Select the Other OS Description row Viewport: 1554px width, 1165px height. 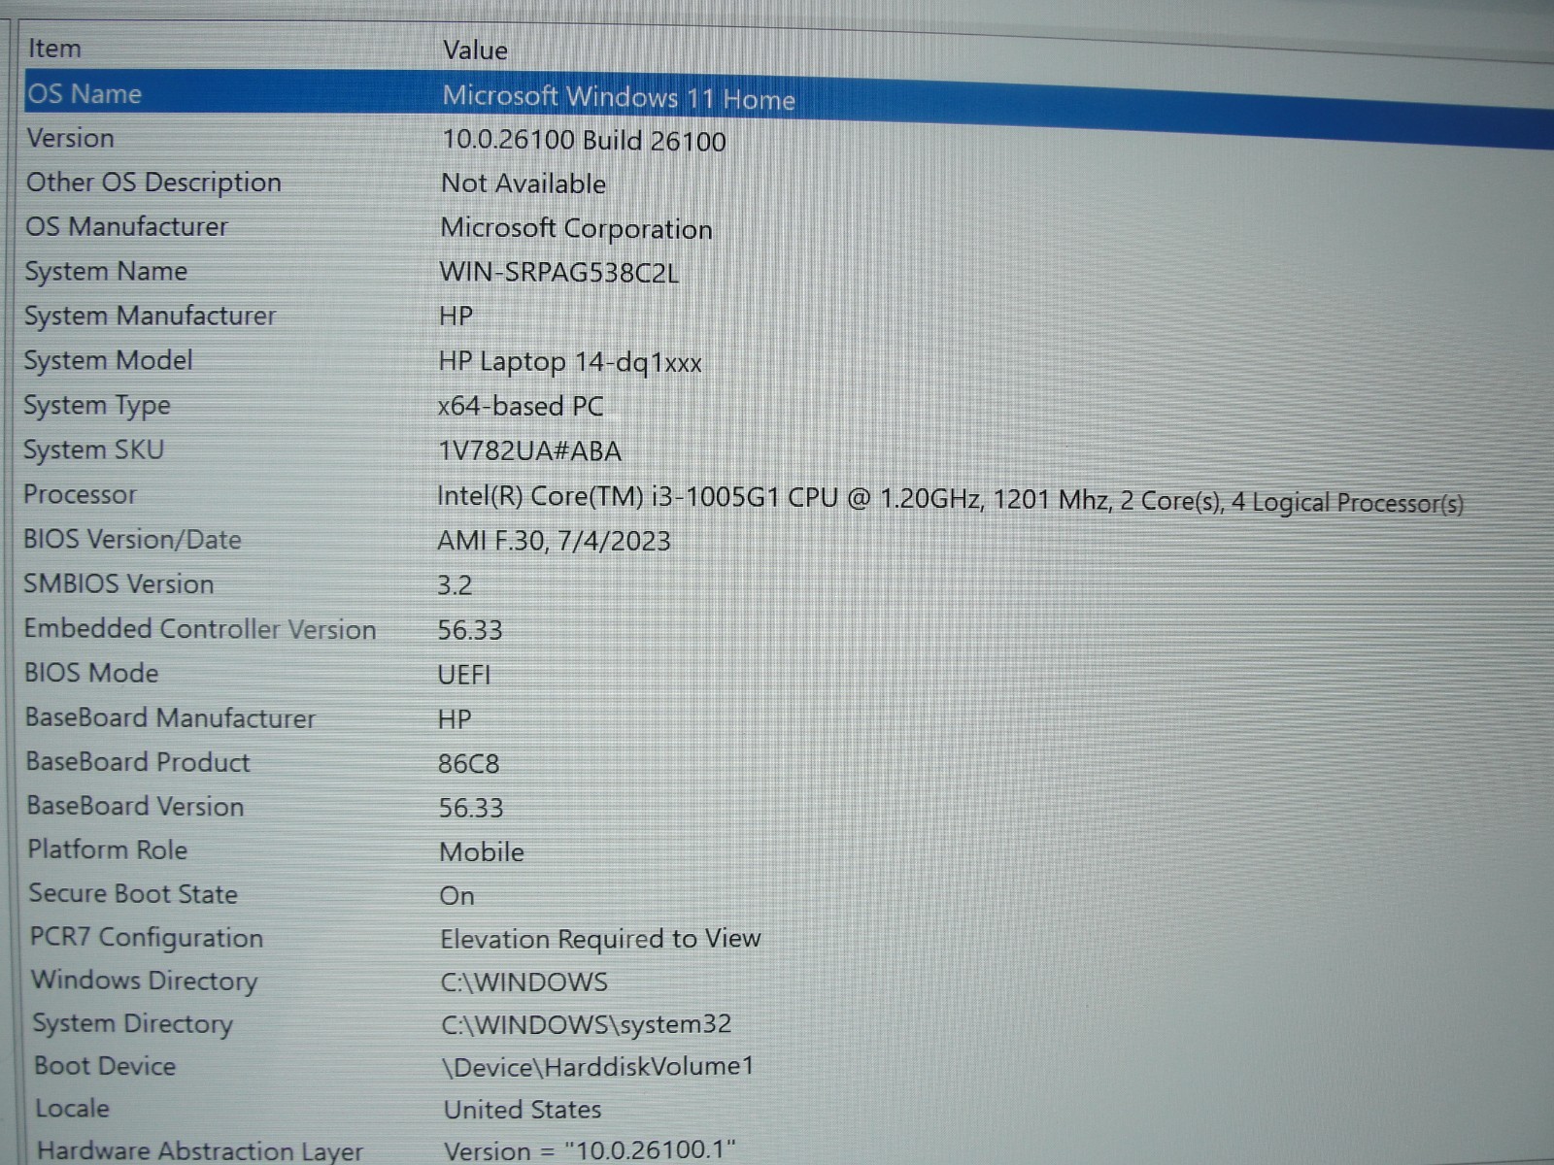tap(153, 183)
